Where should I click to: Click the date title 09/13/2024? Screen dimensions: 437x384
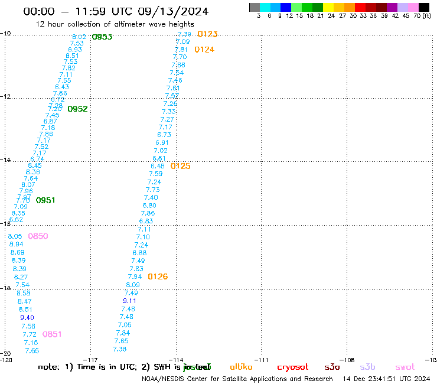[x=173, y=12]
